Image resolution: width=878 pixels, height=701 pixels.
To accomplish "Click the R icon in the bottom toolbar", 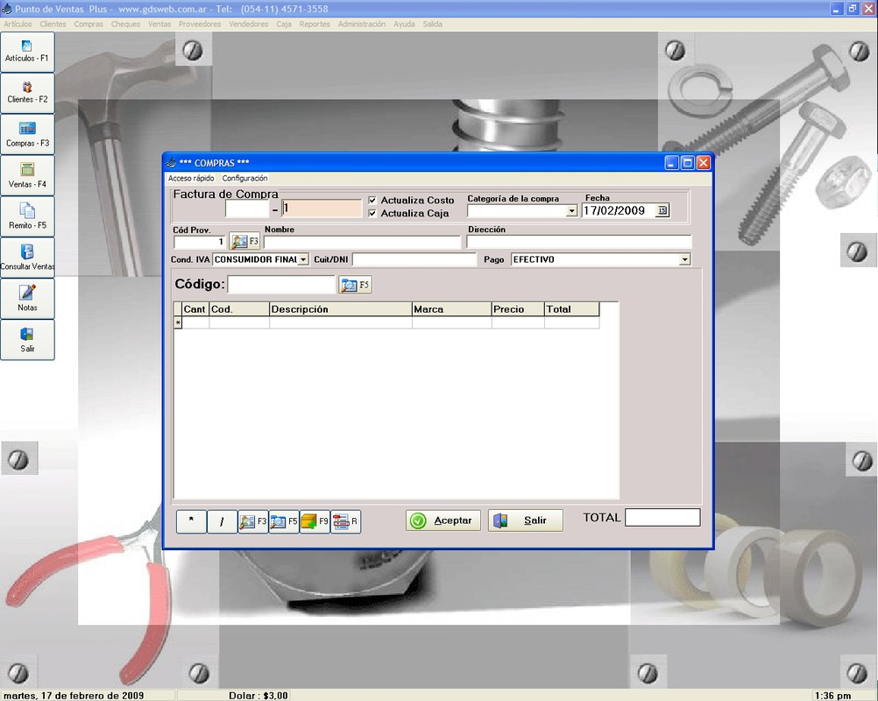I will (343, 520).
